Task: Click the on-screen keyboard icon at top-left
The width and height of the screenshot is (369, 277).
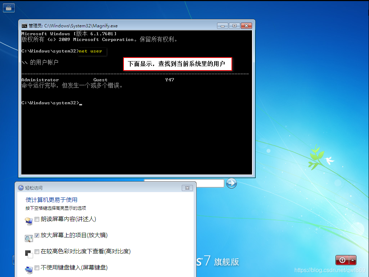Action: click(9, 8)
